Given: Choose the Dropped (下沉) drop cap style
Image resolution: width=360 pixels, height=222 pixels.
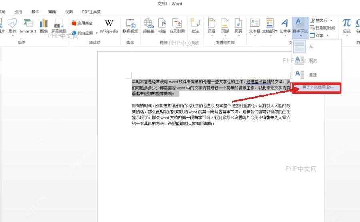Looking at the screenshot, I should [317, 61].
